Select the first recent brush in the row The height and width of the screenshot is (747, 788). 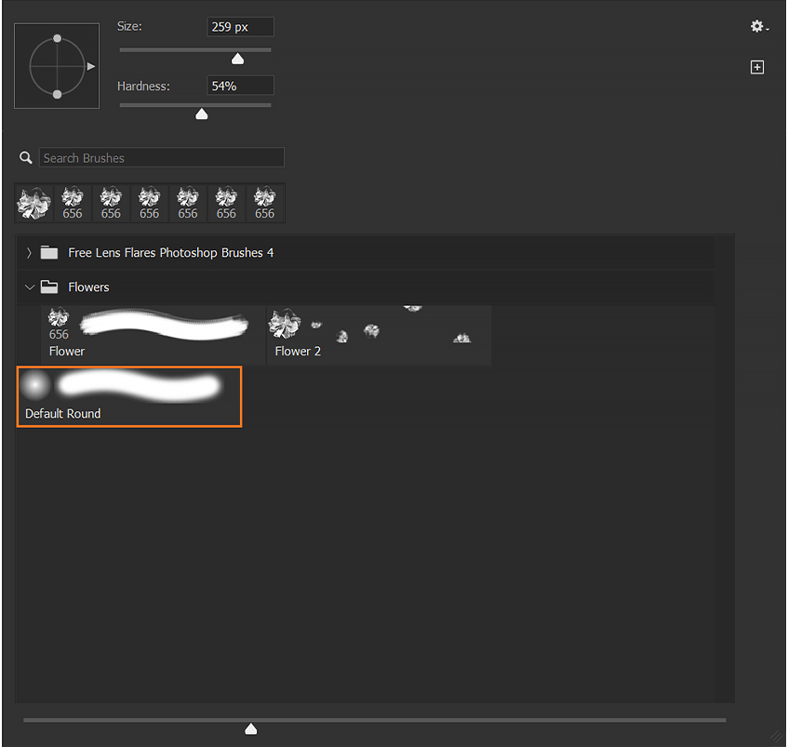tap(33, 204)
